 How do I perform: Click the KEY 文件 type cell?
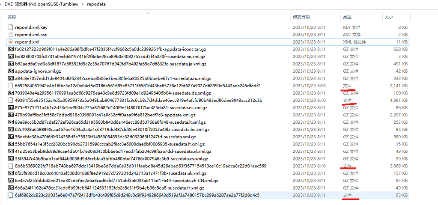coord(352,27)
